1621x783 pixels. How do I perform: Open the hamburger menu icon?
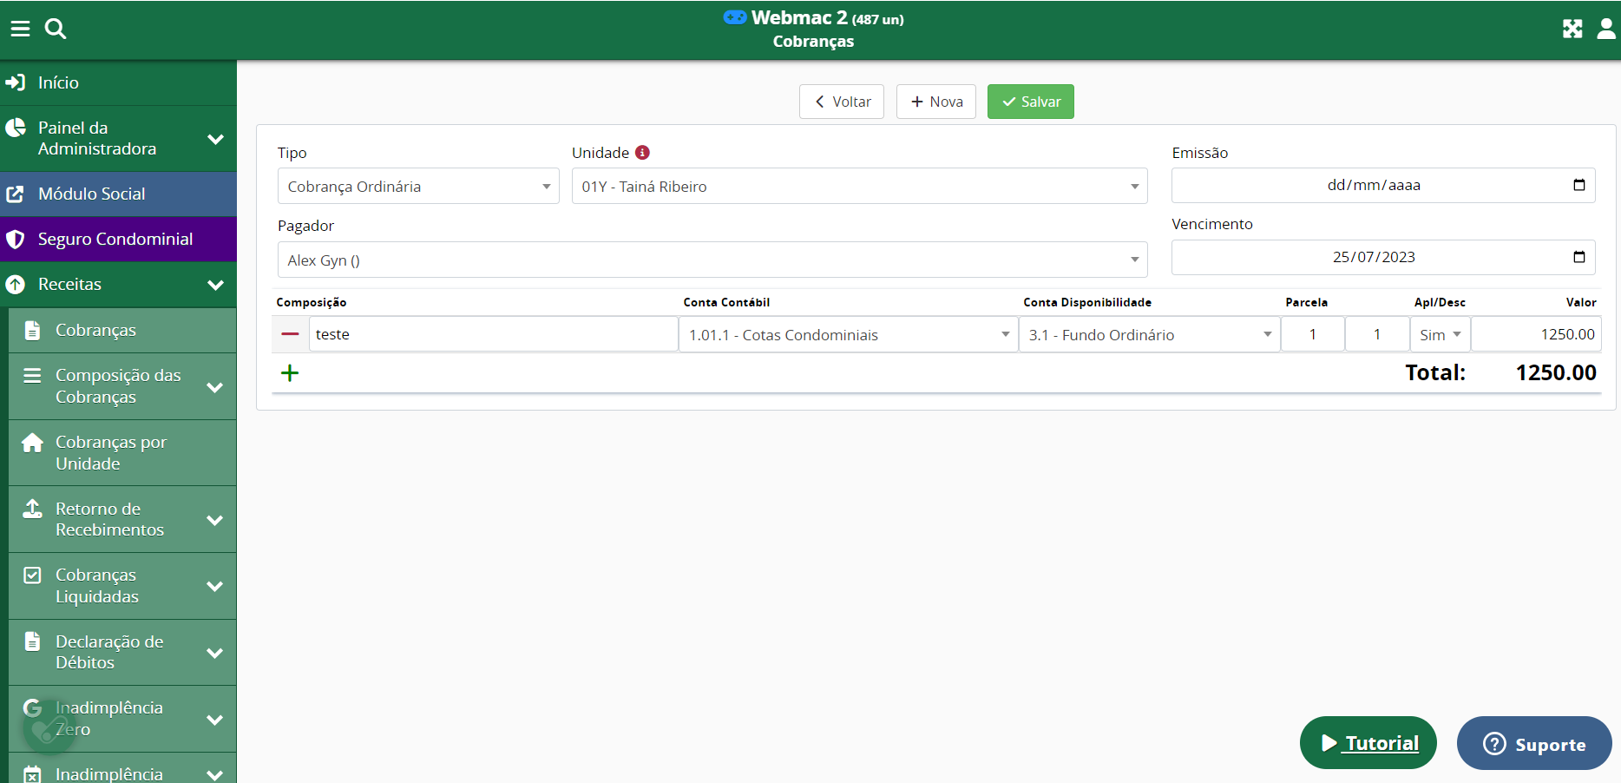20,29
